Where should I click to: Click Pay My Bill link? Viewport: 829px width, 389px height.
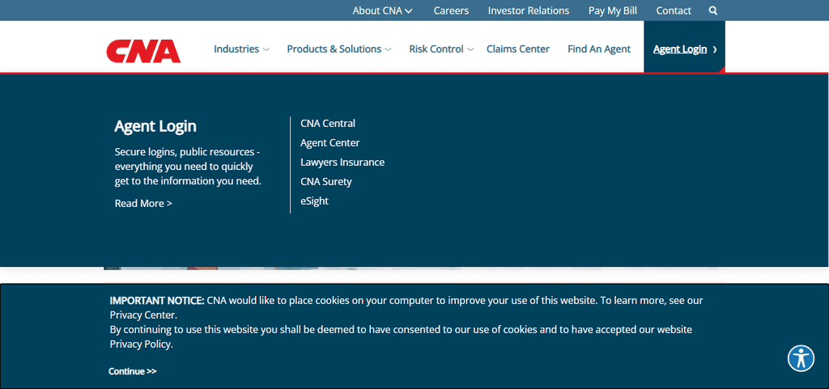pos(612,11)
